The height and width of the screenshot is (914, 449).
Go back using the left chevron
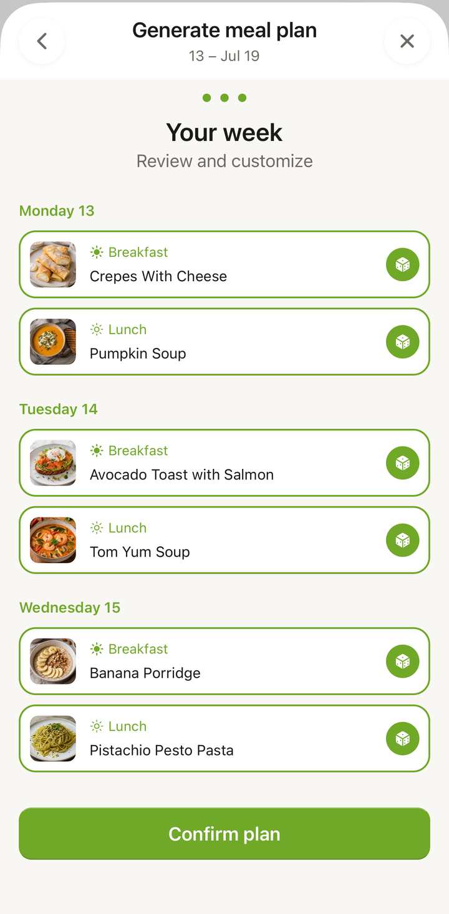(42, 41)
